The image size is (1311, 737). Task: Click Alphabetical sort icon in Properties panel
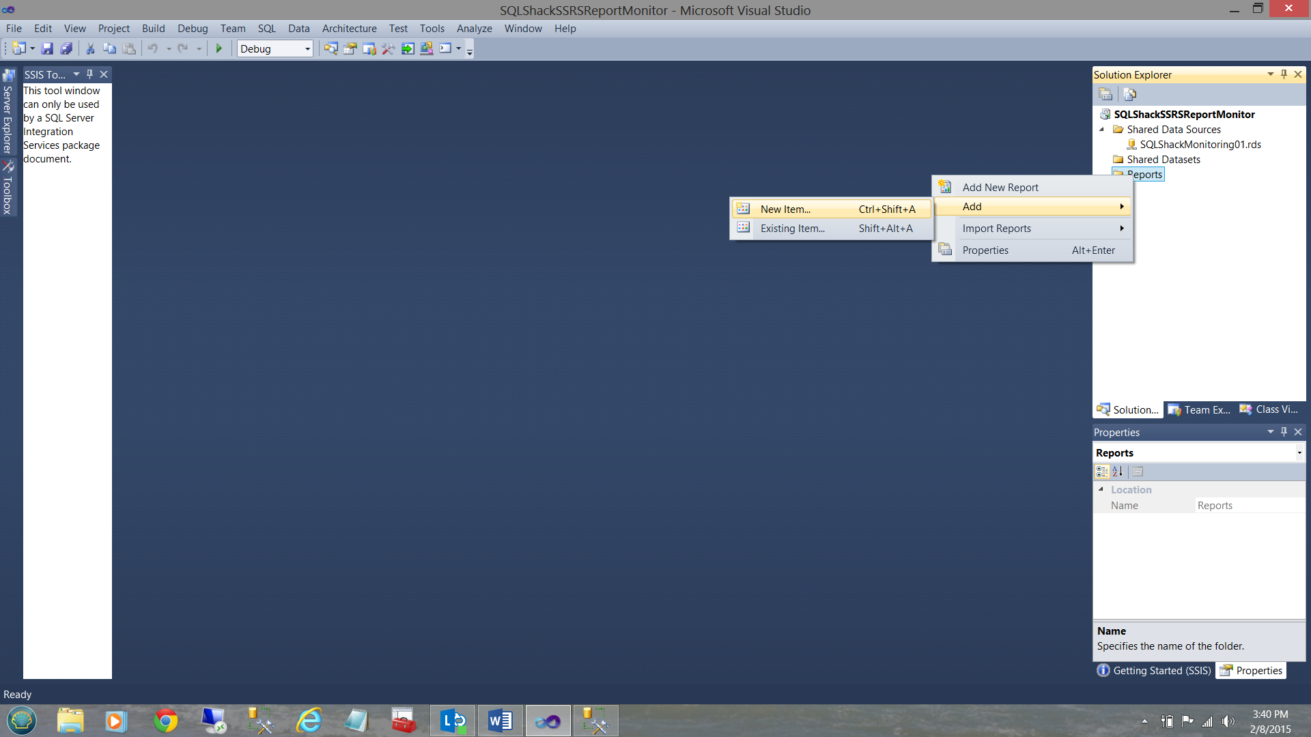pyautogui.click(x=1118, y=472)
